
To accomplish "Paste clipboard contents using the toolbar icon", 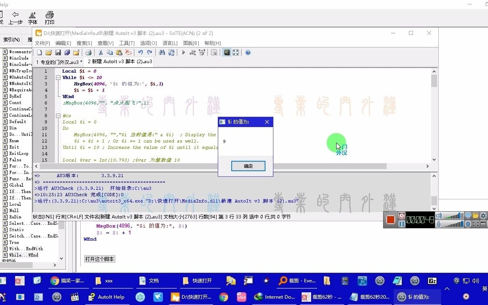I will pyautogui.click(x=119, y=52).
